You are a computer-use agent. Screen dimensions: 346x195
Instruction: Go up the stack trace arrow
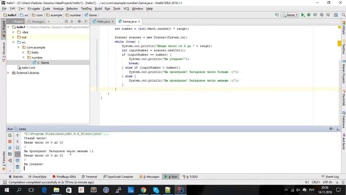tap(17, 135)
